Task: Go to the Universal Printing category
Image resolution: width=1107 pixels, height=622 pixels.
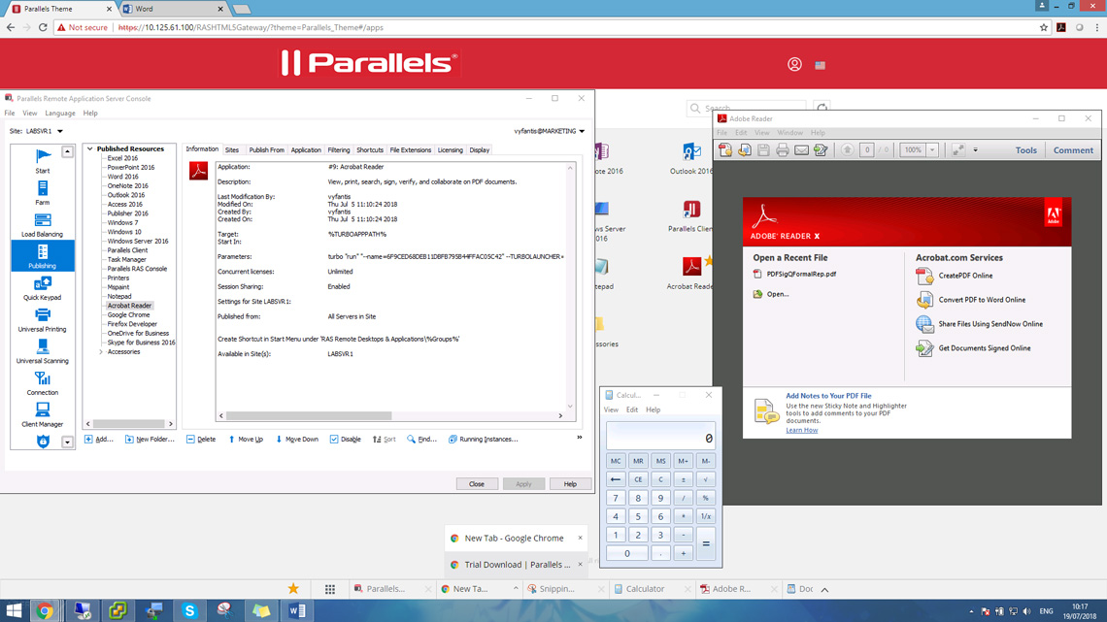Action: point(43,319)
